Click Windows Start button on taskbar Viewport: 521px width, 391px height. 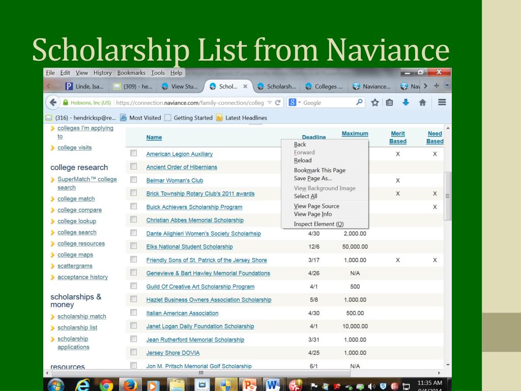coord(56,385)
